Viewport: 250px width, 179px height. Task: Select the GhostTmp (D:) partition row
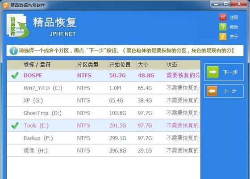coord(104,113)
